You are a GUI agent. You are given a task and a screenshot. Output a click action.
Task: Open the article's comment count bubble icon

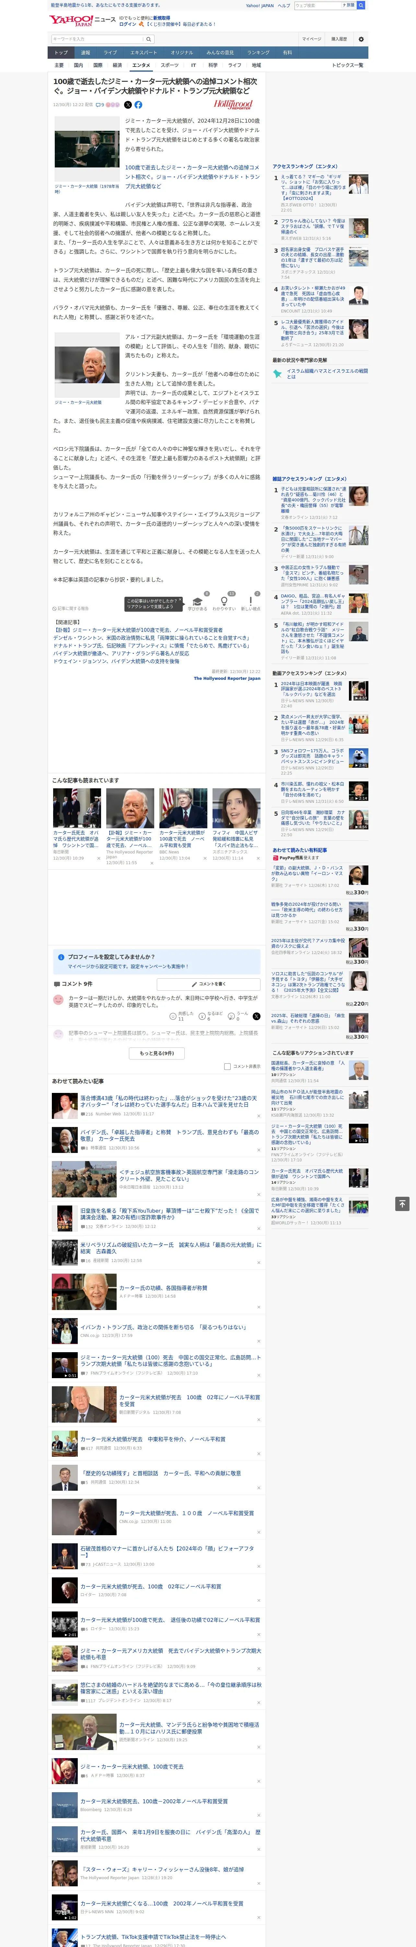click(x=98, y=105)
